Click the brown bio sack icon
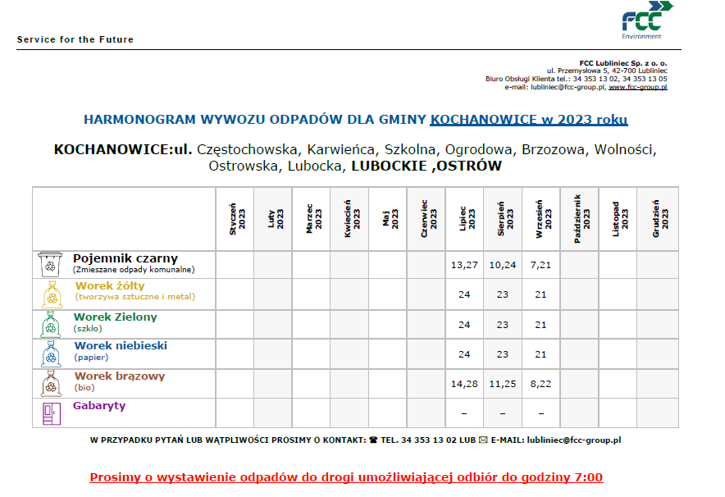This screenshot has height=497, width=725. coord(50,383)
